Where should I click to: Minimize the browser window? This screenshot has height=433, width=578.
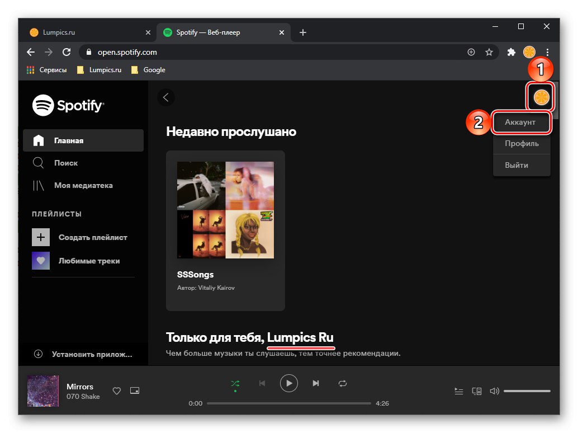tap(495, 26)
